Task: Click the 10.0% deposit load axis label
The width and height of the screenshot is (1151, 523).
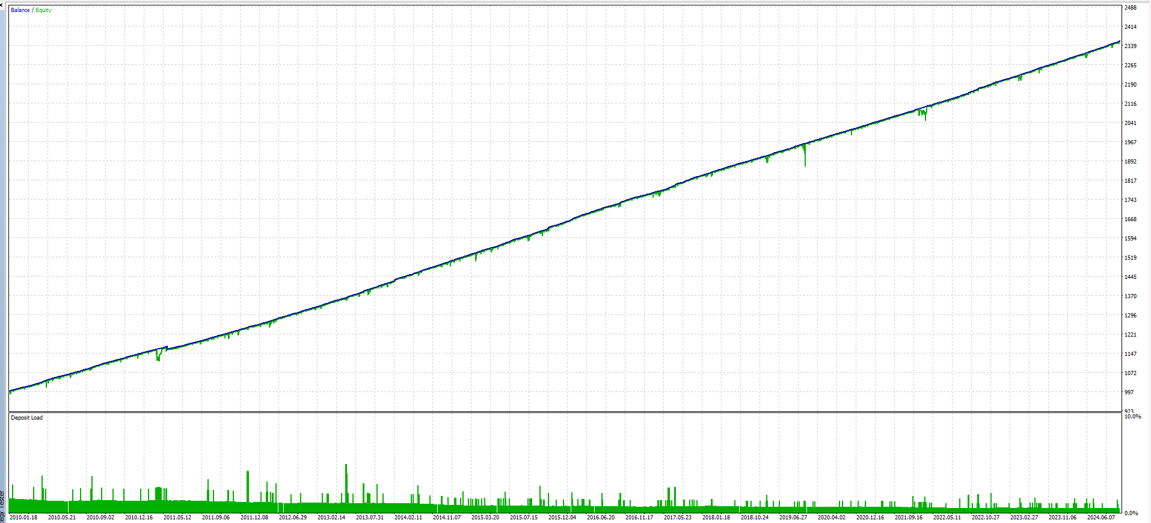Action: click(x=1132, y=417)
